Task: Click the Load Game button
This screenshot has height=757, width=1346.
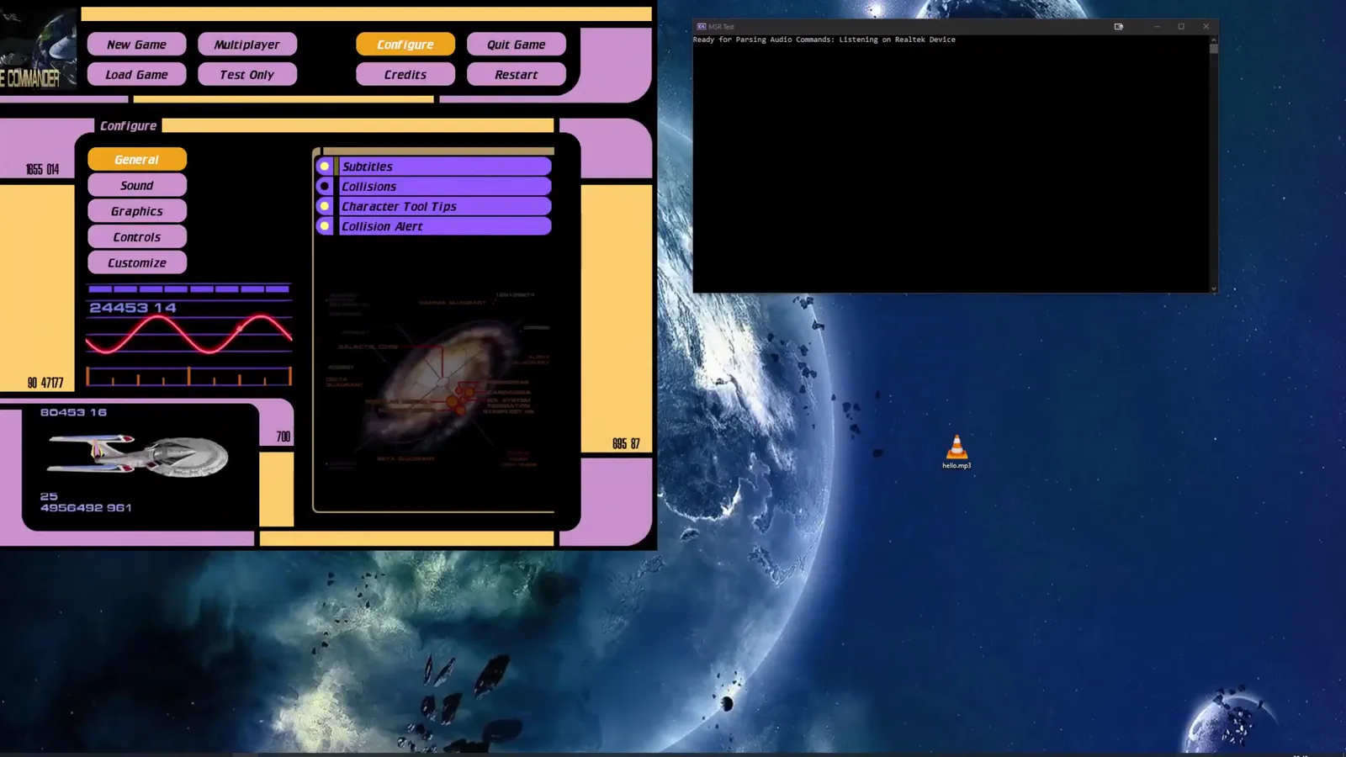Action: (137, 74)
